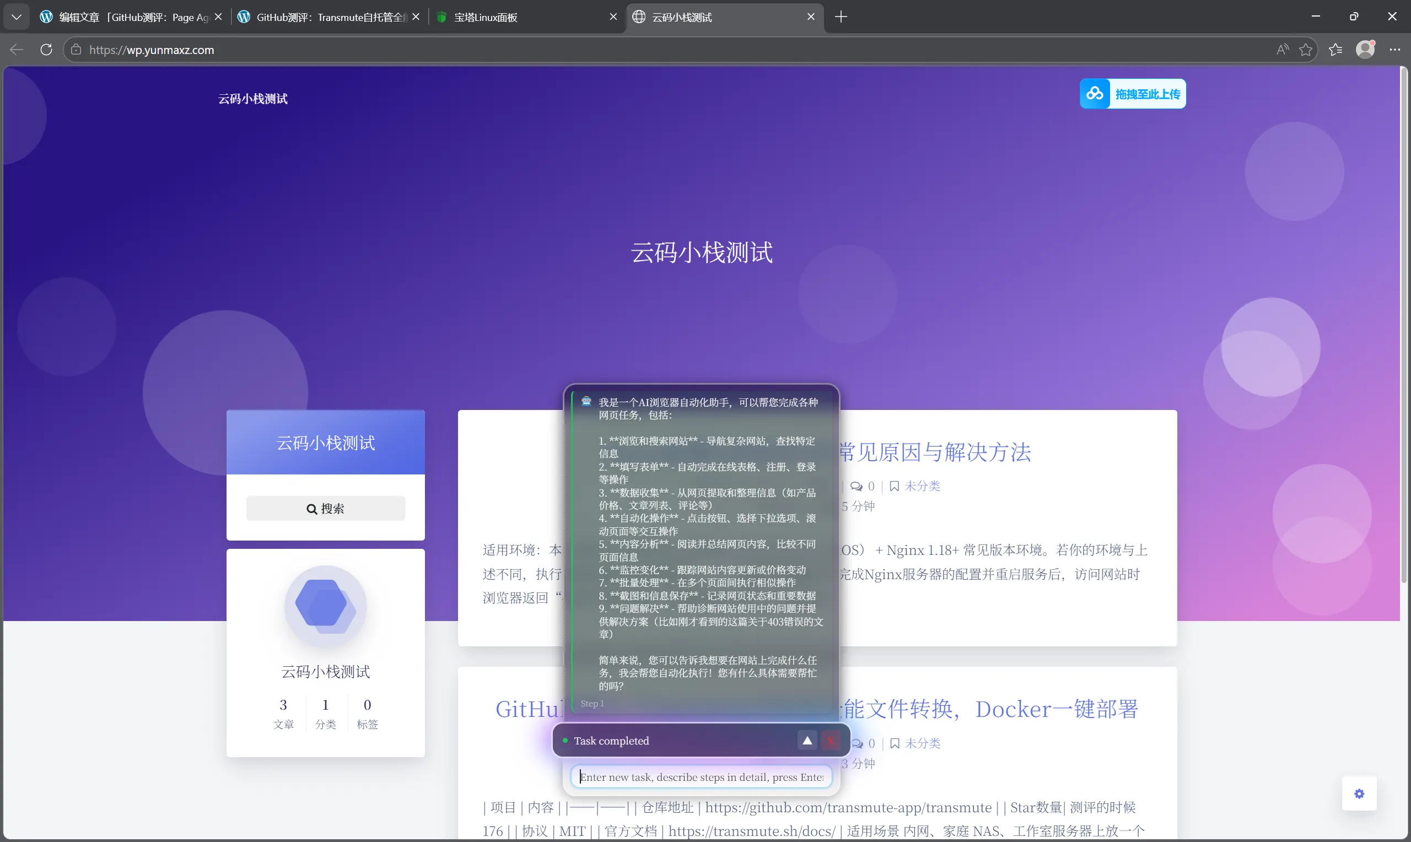Close the agent panel with red X
Screen dimensions: 1411x842
pyautogui.click(x=830, y=741)
